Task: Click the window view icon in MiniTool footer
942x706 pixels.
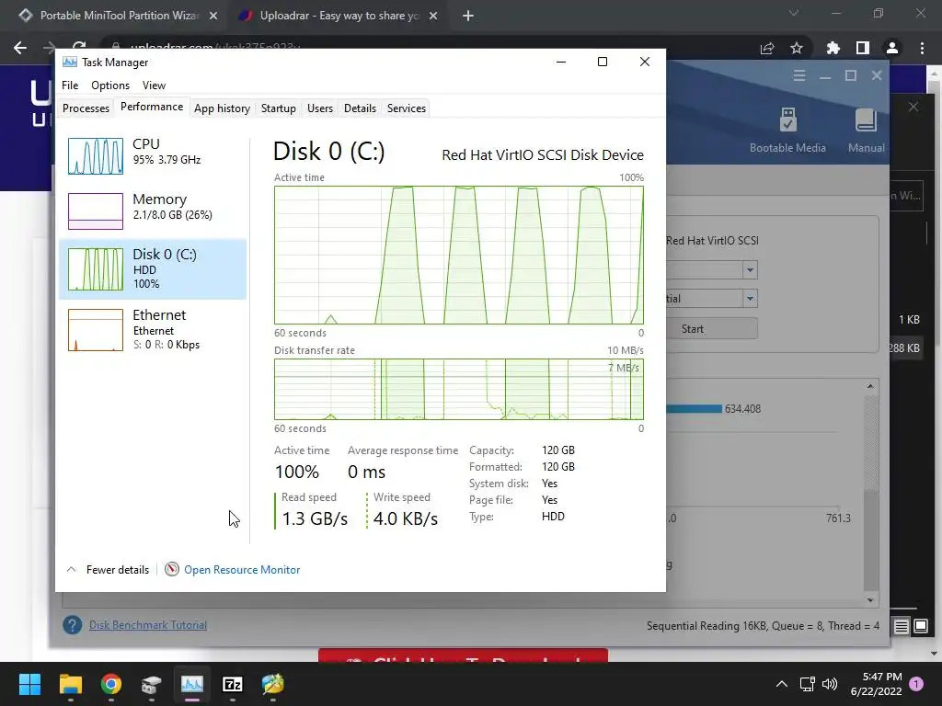Action: click(920, 626)
